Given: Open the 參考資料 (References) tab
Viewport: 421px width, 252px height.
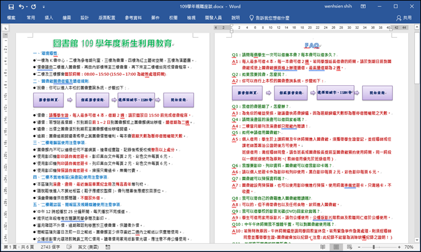Looking at the screenshot, I should [x=133, y=18].
